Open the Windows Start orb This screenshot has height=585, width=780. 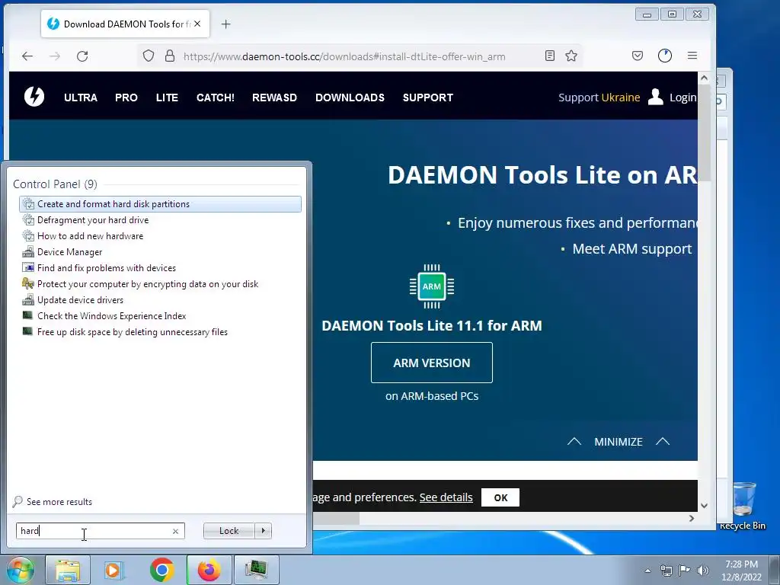20,570
